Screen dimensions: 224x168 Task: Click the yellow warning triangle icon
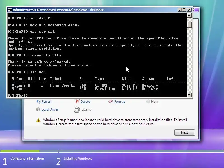[38, 120]
